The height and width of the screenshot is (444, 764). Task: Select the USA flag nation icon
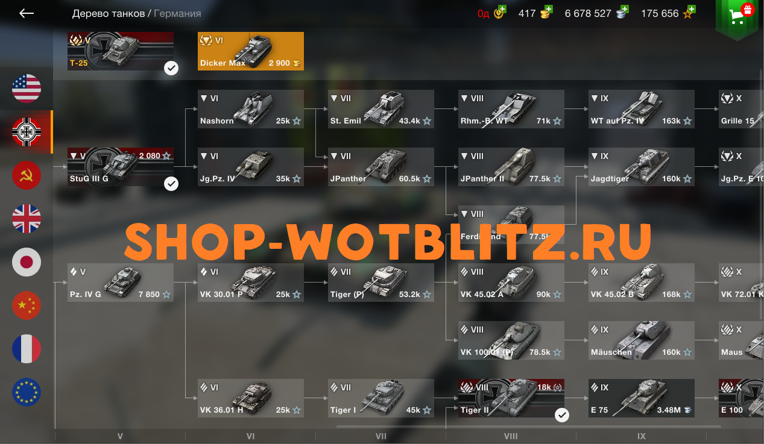pyautogui.click(x=27, y=89)
